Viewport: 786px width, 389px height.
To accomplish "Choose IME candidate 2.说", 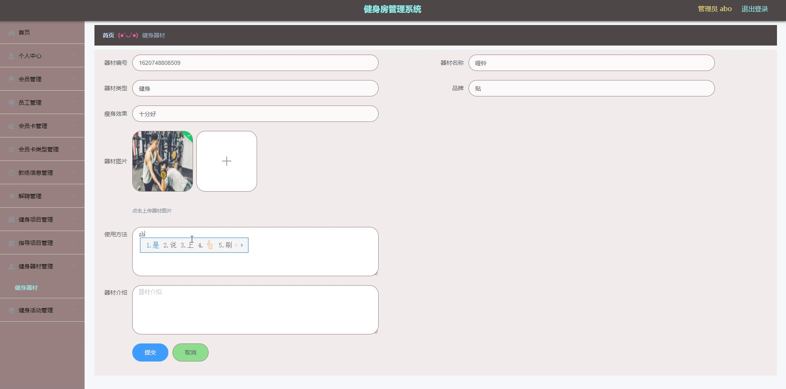I will (x=170, y=245).
